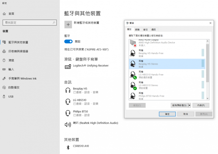This screenshot has width=218, height=154.
Task: Select the Beoplay H5 headphones icon in the audio list
Action: point(68,90)
